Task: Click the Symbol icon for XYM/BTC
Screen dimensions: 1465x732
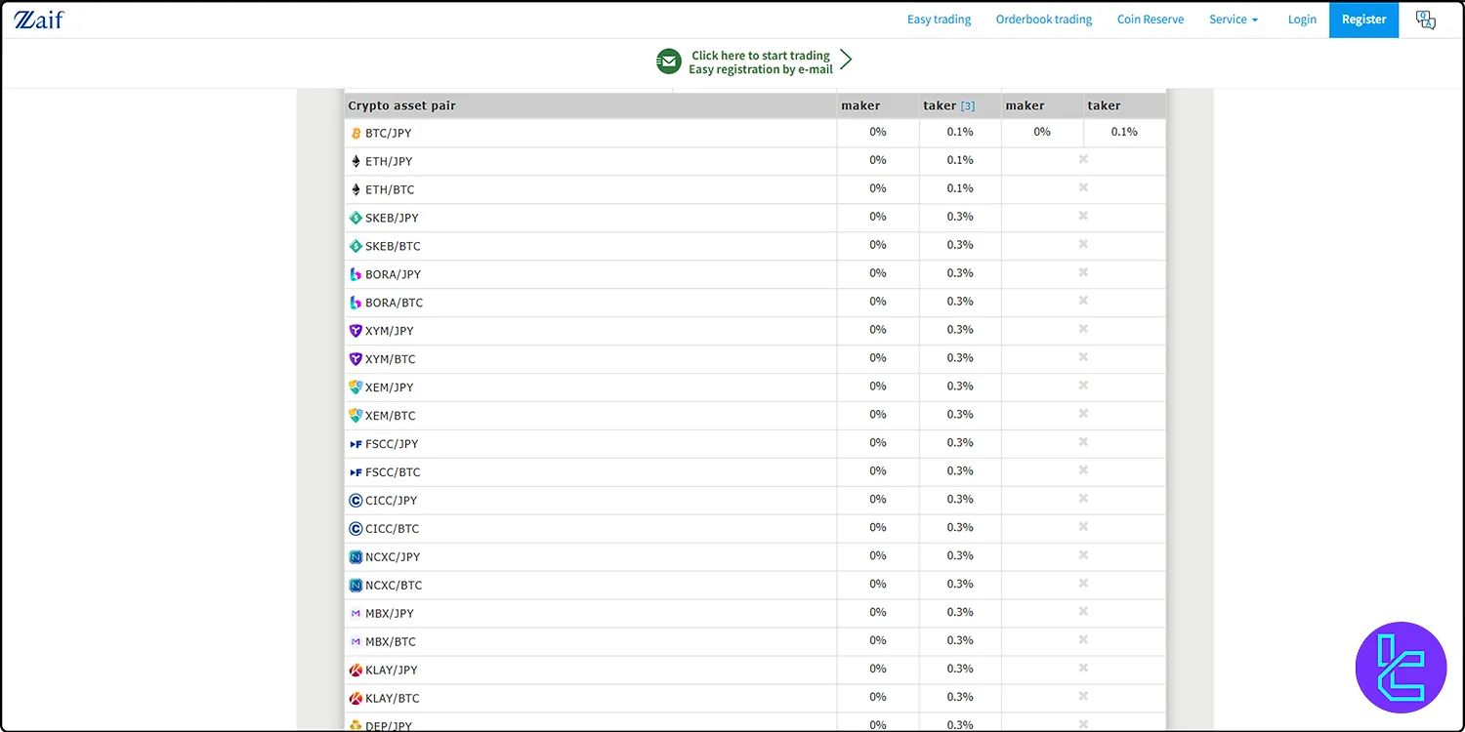Action: pos(356,359)
